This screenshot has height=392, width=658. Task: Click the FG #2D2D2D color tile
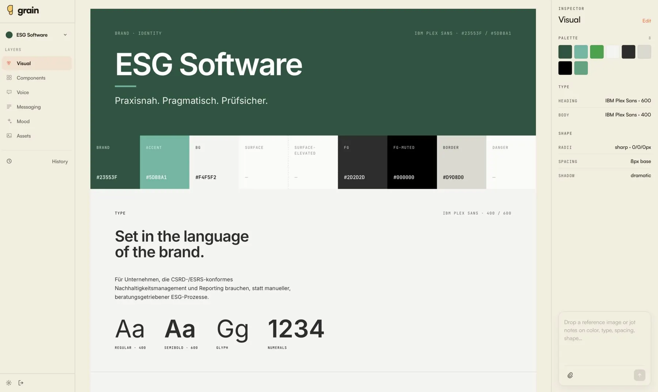[363, 162]
